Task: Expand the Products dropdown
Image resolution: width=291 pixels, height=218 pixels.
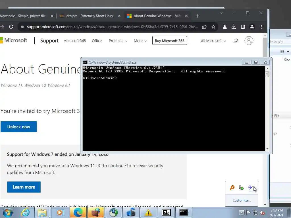Action: click(118, 41)
